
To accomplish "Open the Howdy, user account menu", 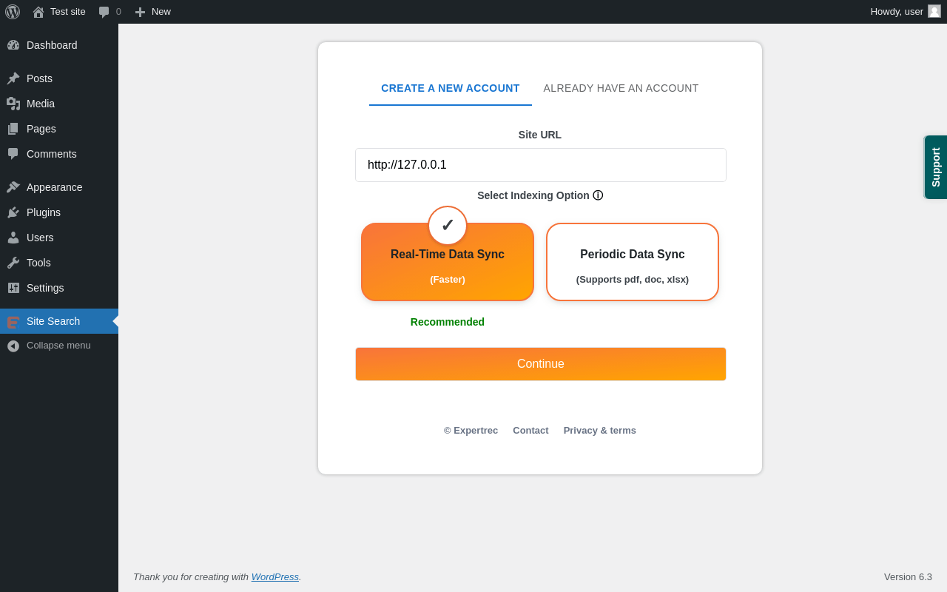I will (906, 12).
